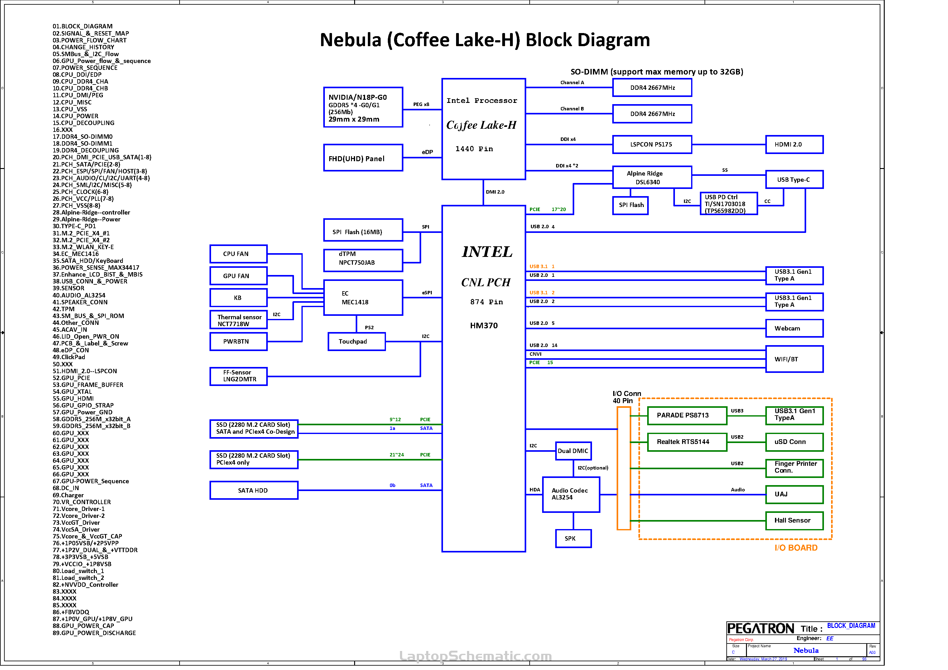Click the 89.GPU_POWER_DISCHARGE index entry
The height and width of the screenshot is (670, 948).
(x=94, y=634)
